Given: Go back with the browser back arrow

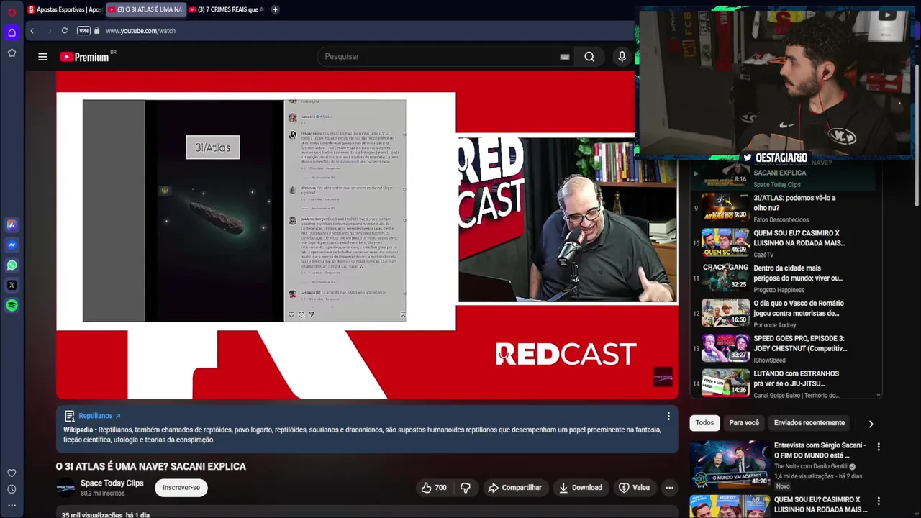Looking at the screenshot, I should pos(32,31).
